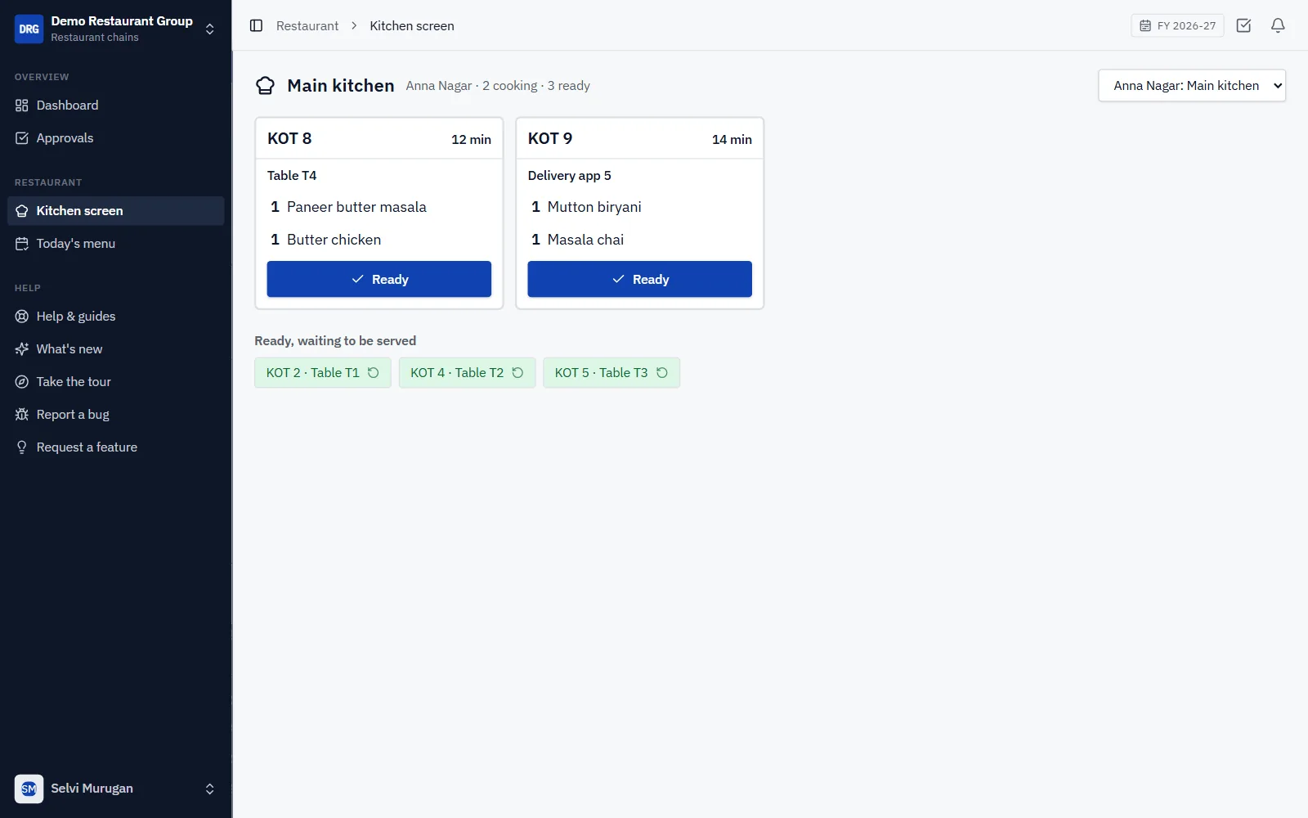The width and height of the screenshot is (1308, 818).
Task: Open the notifications bell
Action: pyautogui.click(x=1278, y=25)
